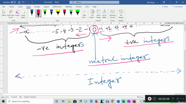Pick the Eraser tool
The width and height of the screenshot is (186, 104).
[x=17, y=13]
